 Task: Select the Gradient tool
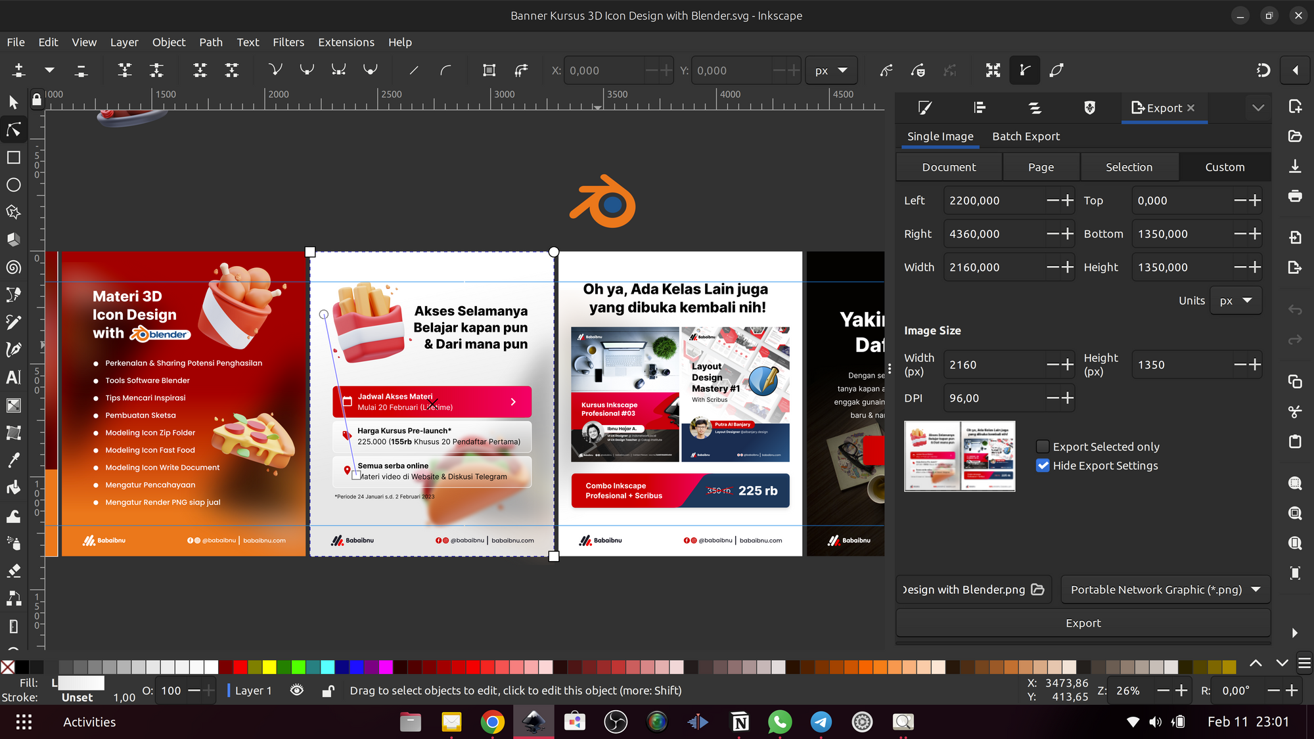[x=13, y=405]
